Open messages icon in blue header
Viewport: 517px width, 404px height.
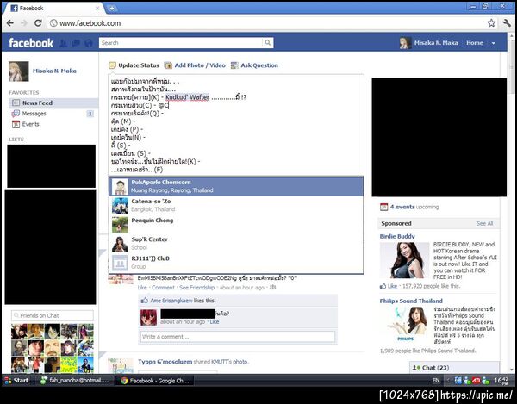[x=76, y=43]
